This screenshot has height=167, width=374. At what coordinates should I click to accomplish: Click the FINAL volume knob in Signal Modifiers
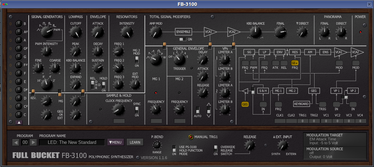click(x=280, y=32)
